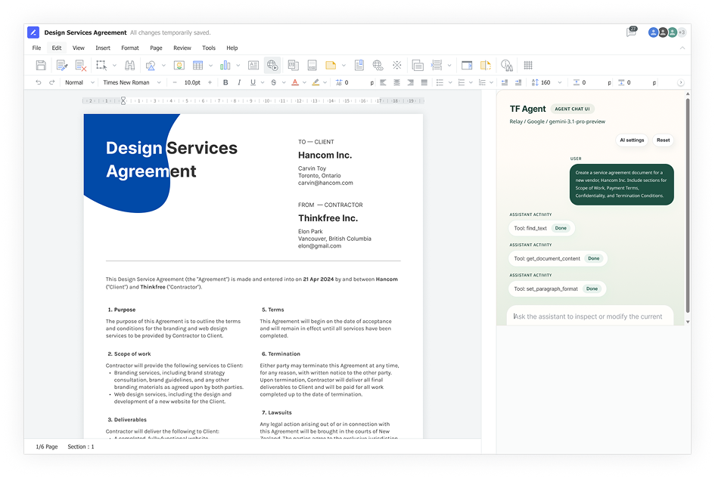Screen dimensions: 715x478
Task: Open the Edit menu
Action: (x=57, y=48)
